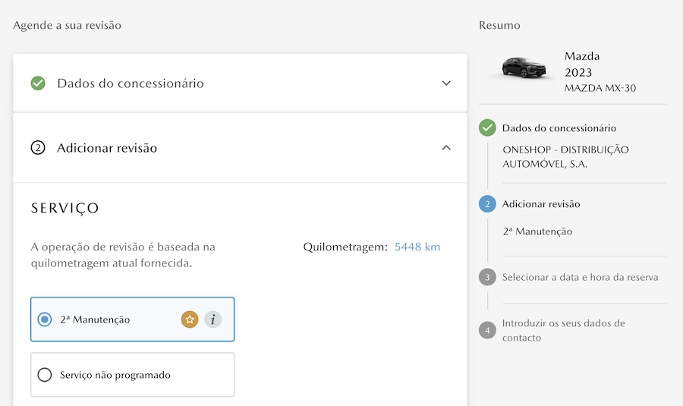Click blue step 2 circle in summary

pos(487,204)
